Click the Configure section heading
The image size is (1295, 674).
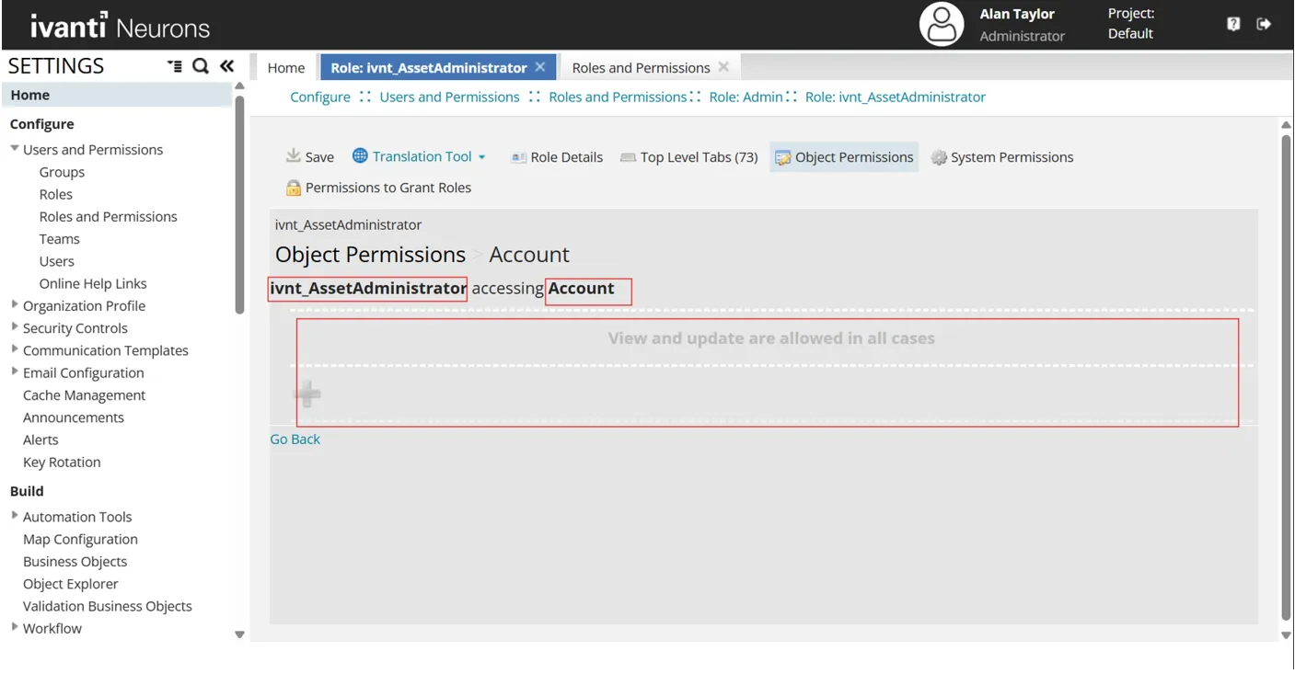[42, 124]
